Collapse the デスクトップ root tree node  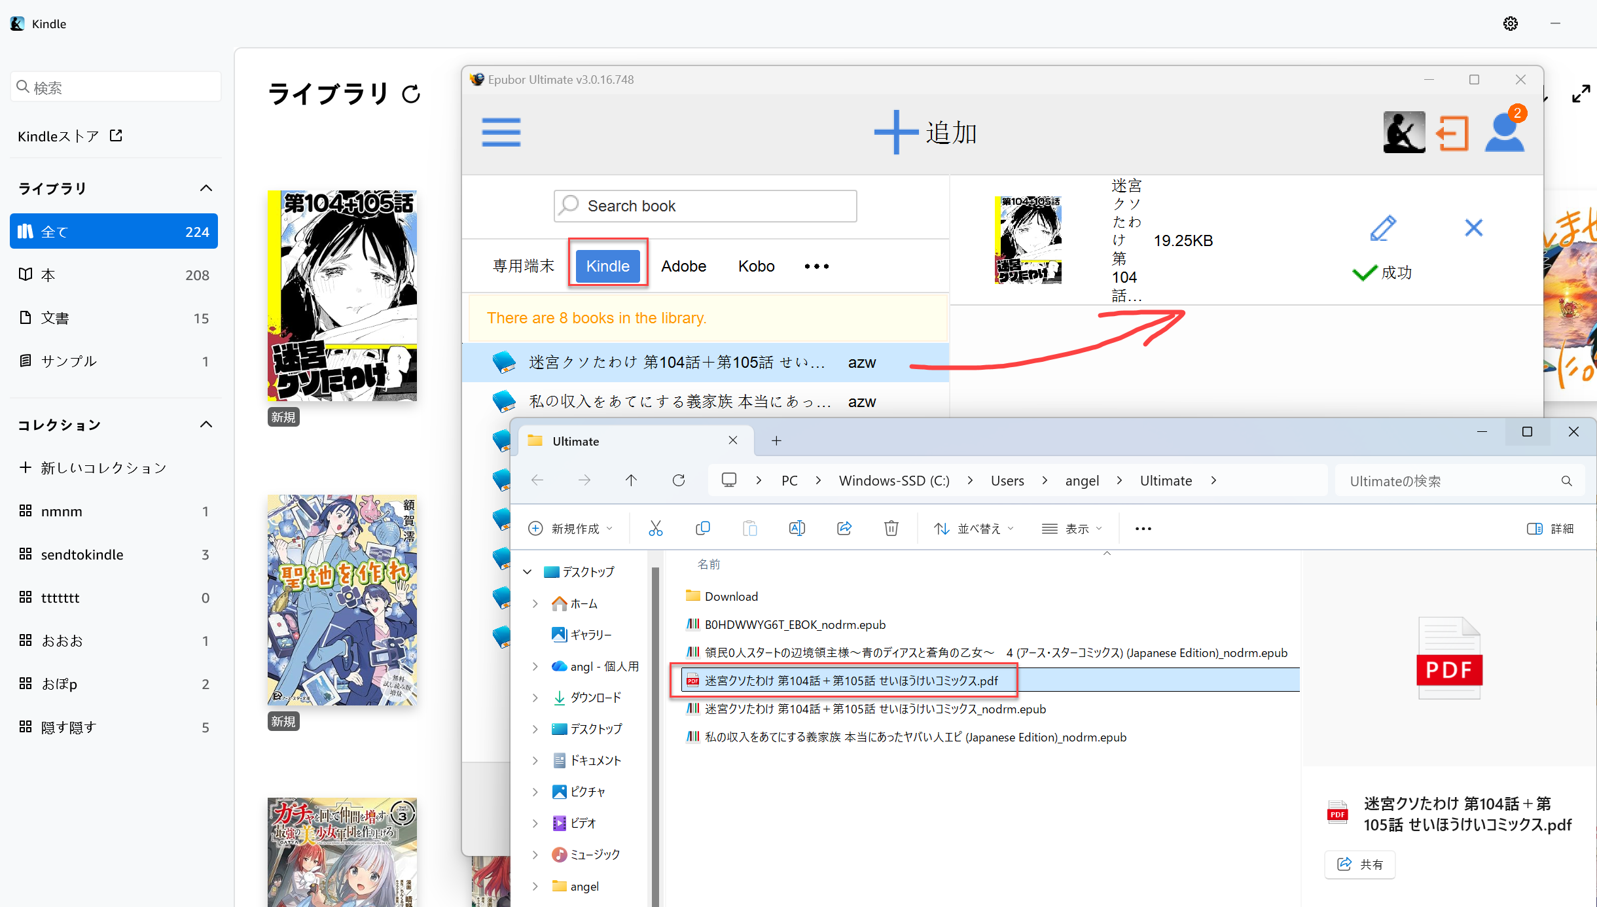[x=527, y=572]
